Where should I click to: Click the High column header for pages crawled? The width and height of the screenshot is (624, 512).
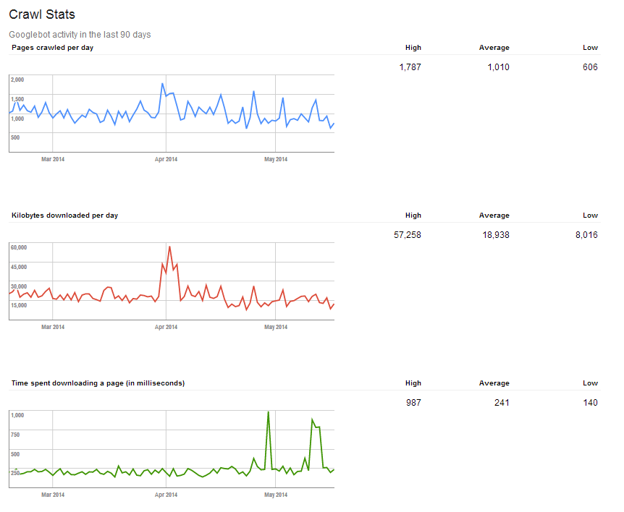[413, 48]
